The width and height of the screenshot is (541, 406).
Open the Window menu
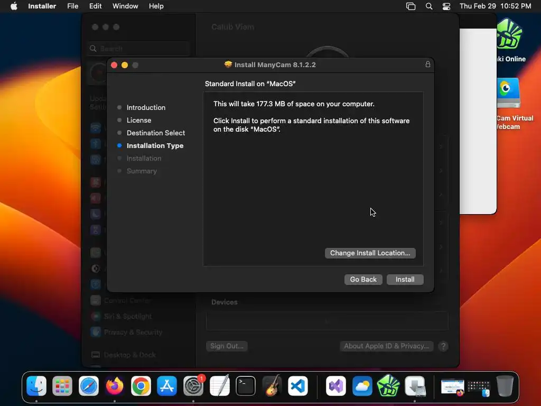[x=125, y=6]
